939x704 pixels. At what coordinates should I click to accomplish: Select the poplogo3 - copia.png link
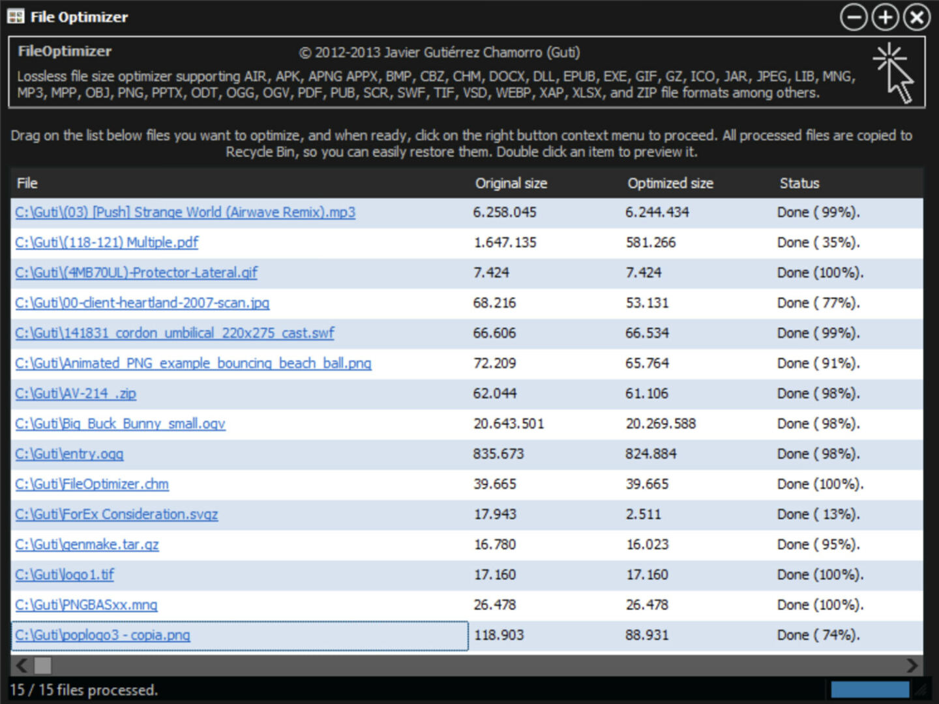102,635
